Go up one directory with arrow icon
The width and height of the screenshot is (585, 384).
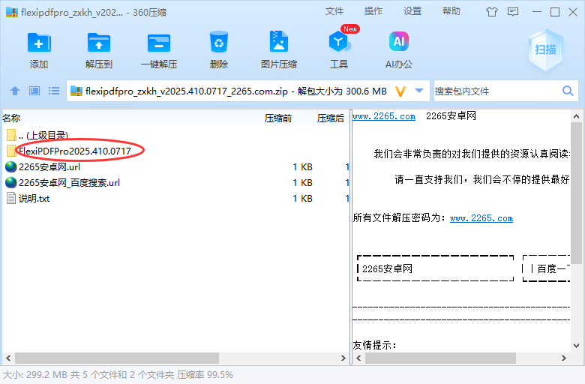15,91
